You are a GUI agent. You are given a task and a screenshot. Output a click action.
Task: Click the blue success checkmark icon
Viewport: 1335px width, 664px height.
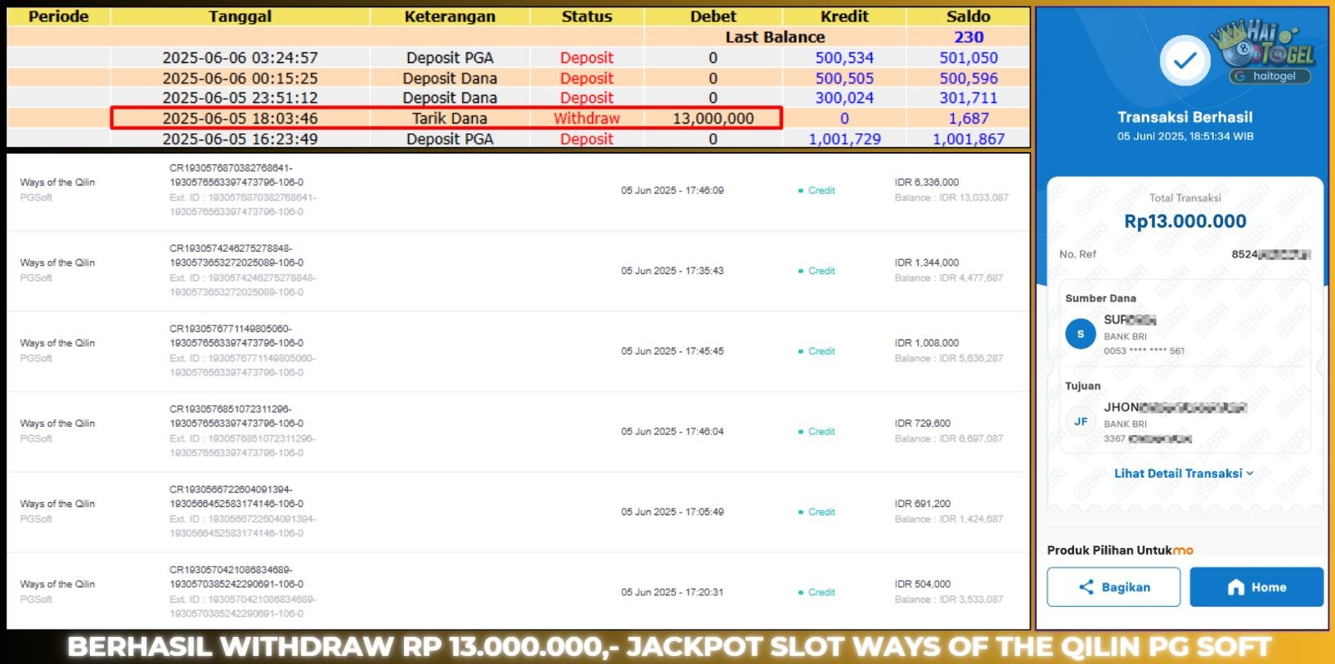[1184, 61]
